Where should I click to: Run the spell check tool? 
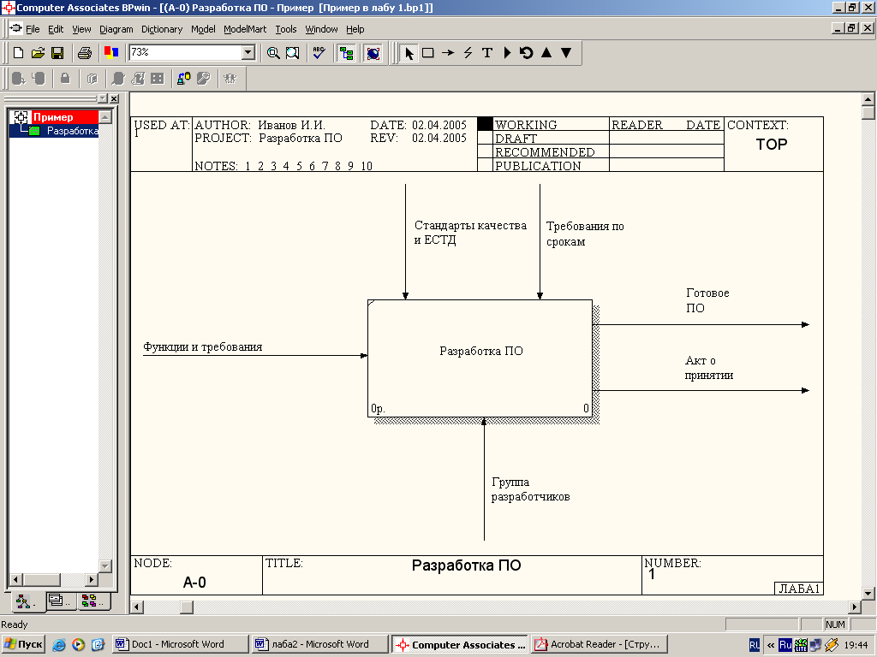pos(319,53)
